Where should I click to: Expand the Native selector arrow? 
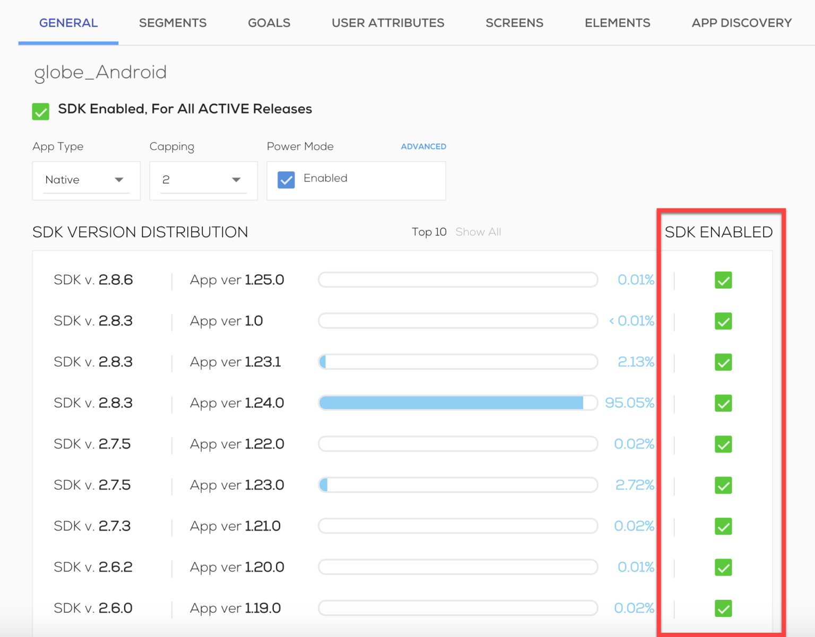point(119,180)
